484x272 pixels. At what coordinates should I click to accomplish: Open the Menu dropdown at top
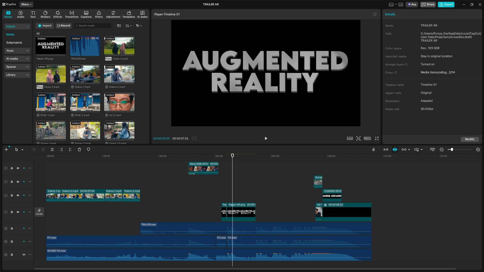pos(26,4)
